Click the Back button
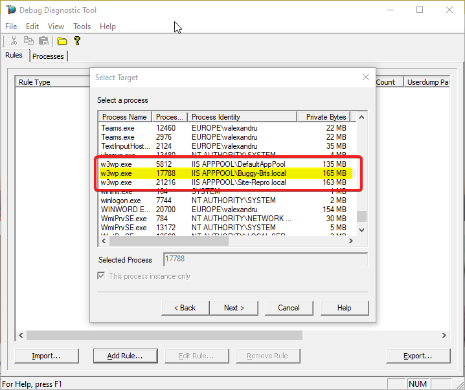The height and width of the screenshot is (390, 465). tap(185, 308)
